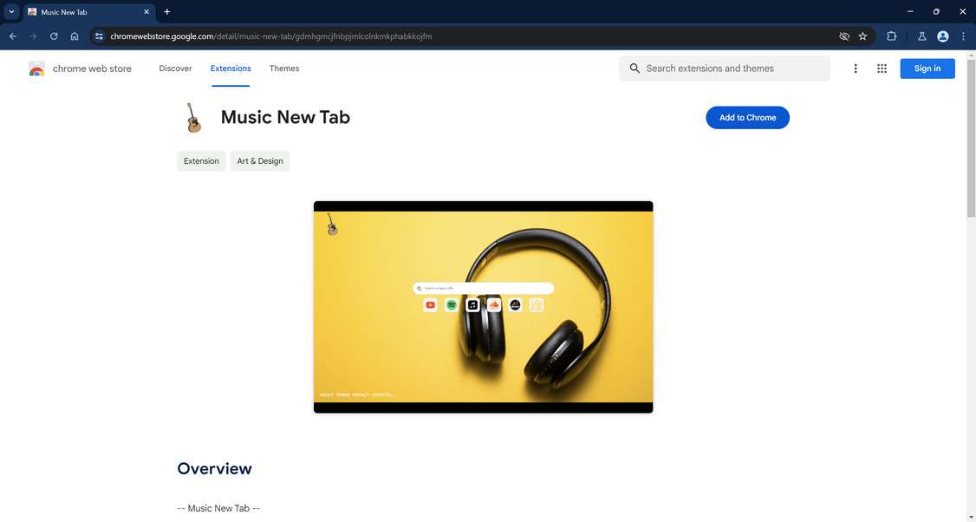The height and width of the screenshot is (522, 976).
Task: Open the browser three-dot menu
Action: (x=963, y=36)
